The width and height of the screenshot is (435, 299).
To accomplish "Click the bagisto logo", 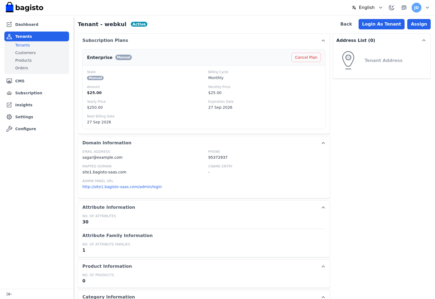I will click(x=24, y=7).
